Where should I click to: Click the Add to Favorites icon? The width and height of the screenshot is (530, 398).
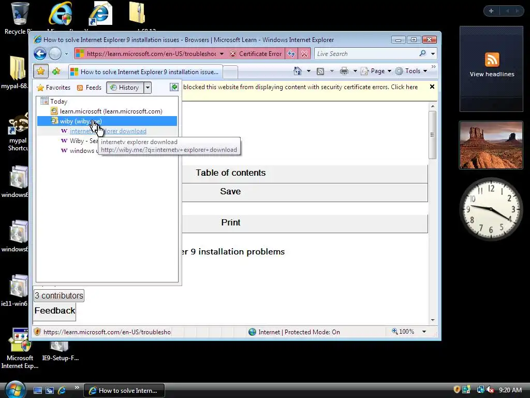point(56,71)
